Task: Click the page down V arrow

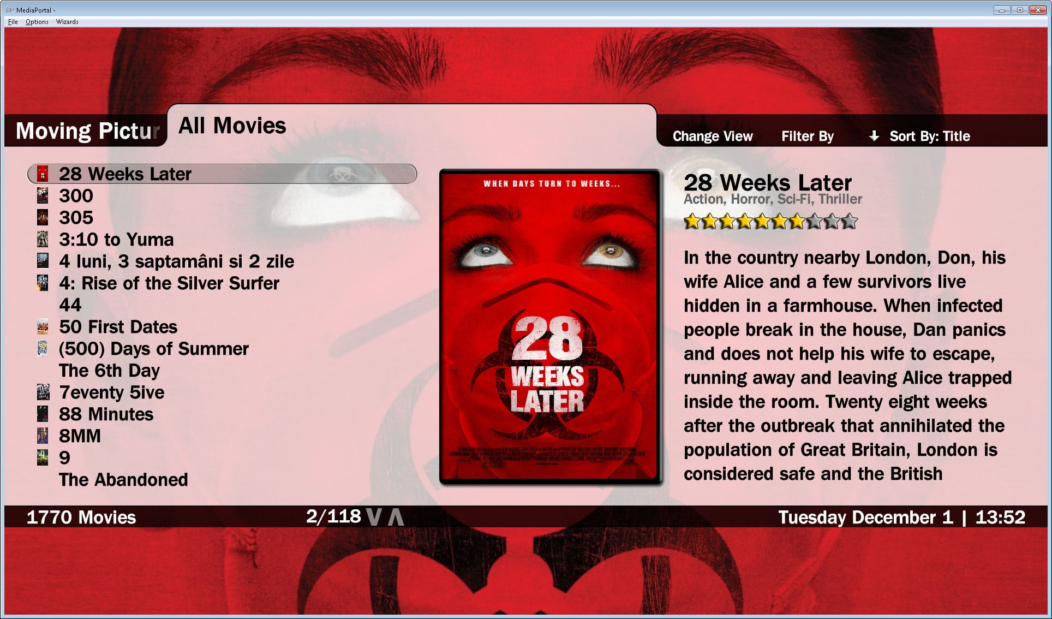Action: click(x=374, y=516)
